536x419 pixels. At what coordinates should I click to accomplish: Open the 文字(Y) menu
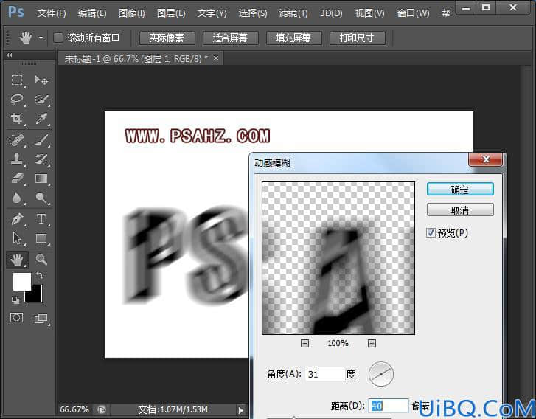[x=212, y=13]
